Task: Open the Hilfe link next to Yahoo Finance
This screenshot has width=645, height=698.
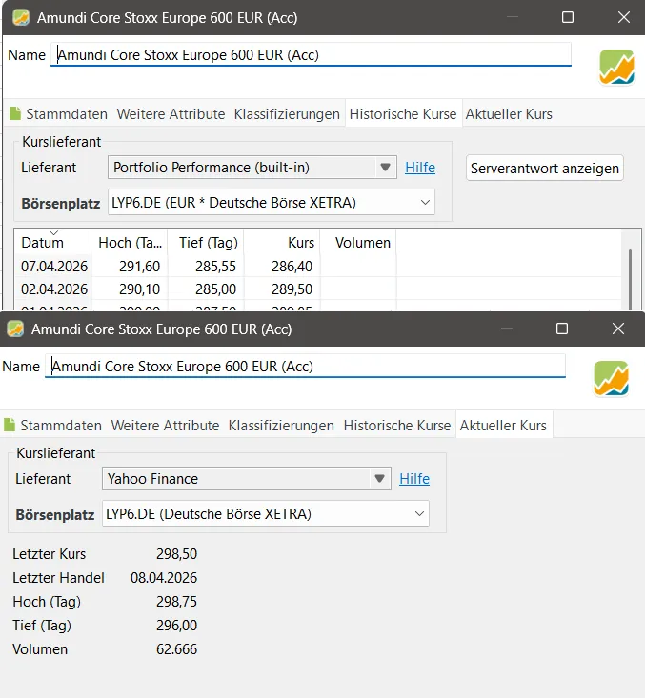Action: 414,479
